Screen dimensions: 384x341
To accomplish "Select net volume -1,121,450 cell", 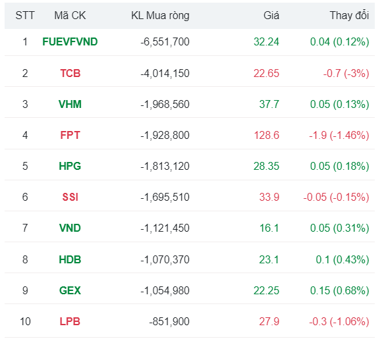I will [x=165, y=228].
